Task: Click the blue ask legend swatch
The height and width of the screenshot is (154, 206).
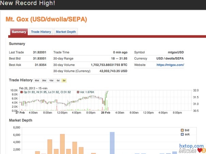Action: tap(182, 134)
